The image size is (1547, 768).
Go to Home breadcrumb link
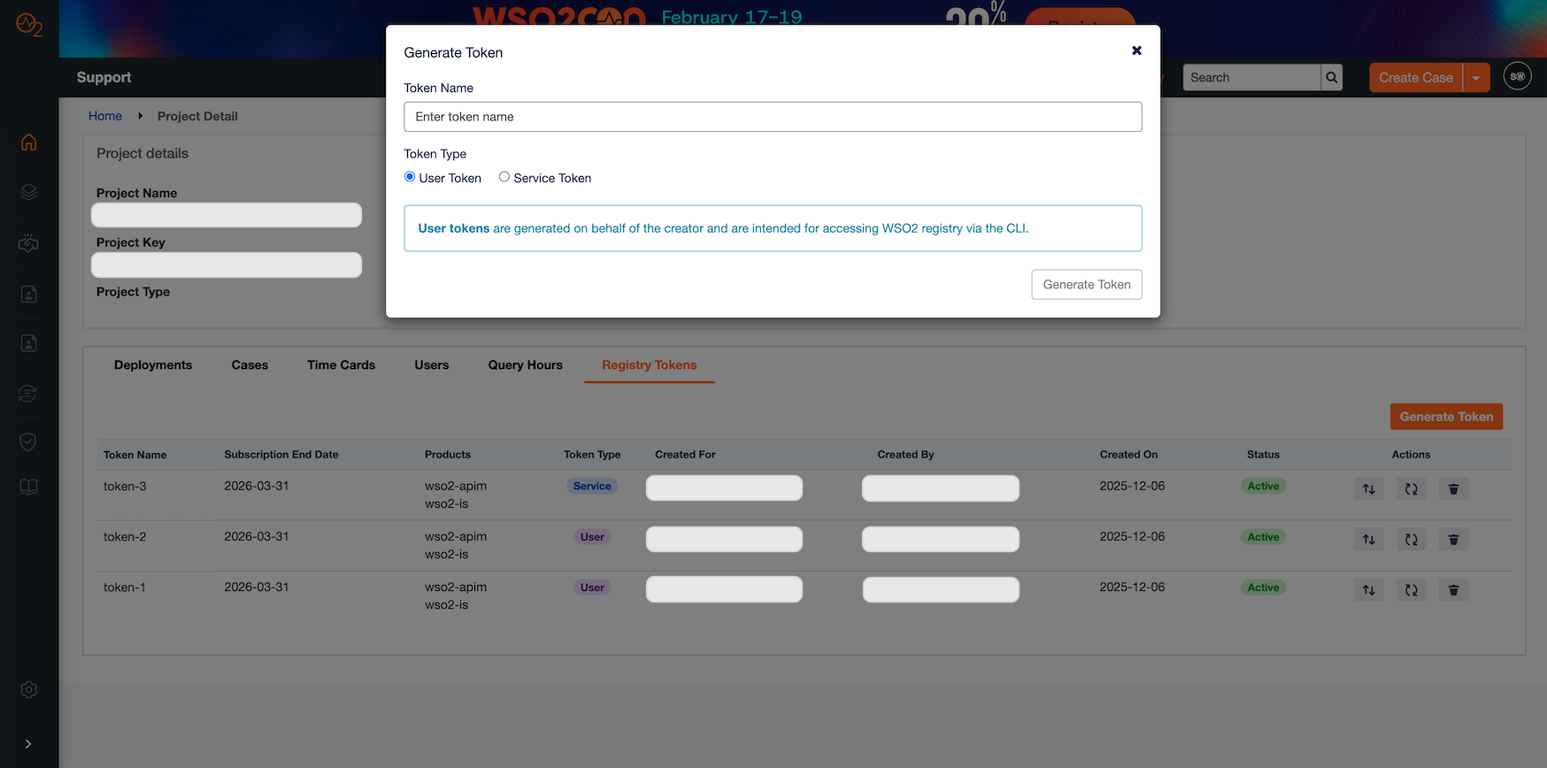coord(105,116)
